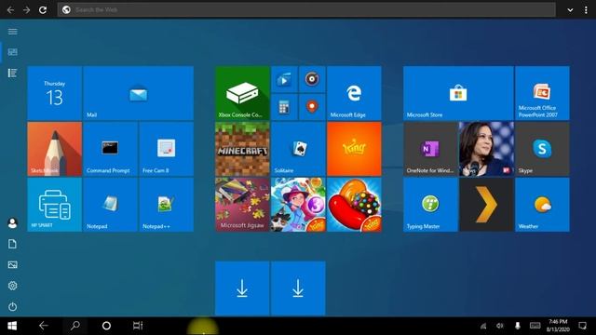Open Typing Master tile
Image resolution: width=596 pixels, height=335 pixels.
coord(430,205)
